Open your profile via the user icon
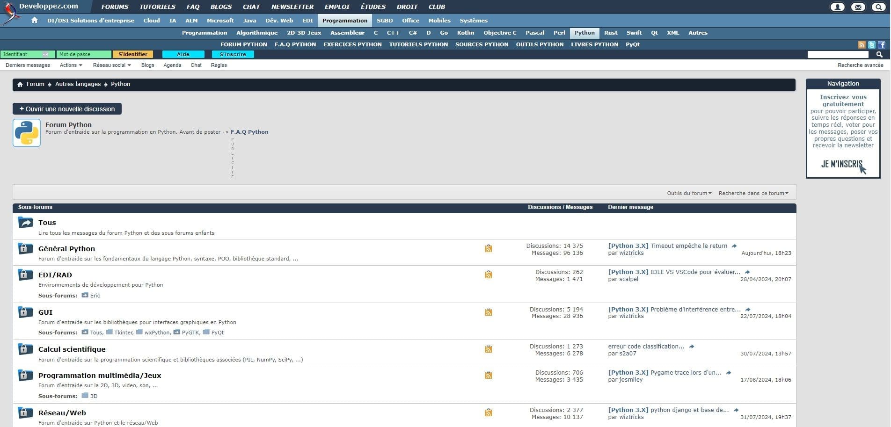The width and height of the screenshot is (891, 427). pyautogui.click(x=837, y=7)
